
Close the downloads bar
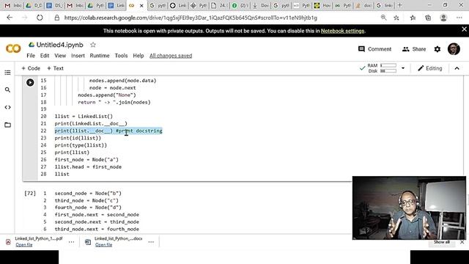click(462, 242)
